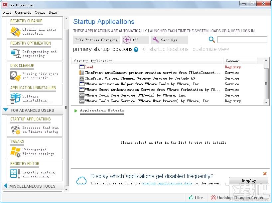Image resolution: width=272 pixels, height=203 pixels.
Task: Launch the Registry Editor cabinet icon
Action: [15, 174]
